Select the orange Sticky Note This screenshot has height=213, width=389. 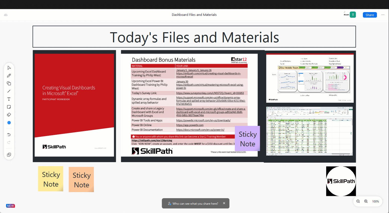81,180
